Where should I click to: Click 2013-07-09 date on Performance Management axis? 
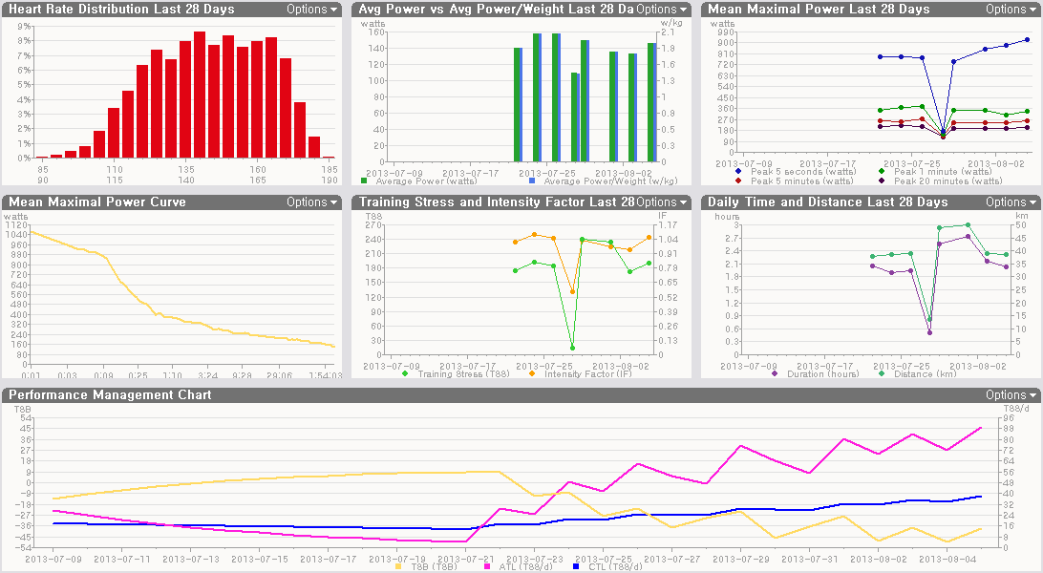(53, 559)
